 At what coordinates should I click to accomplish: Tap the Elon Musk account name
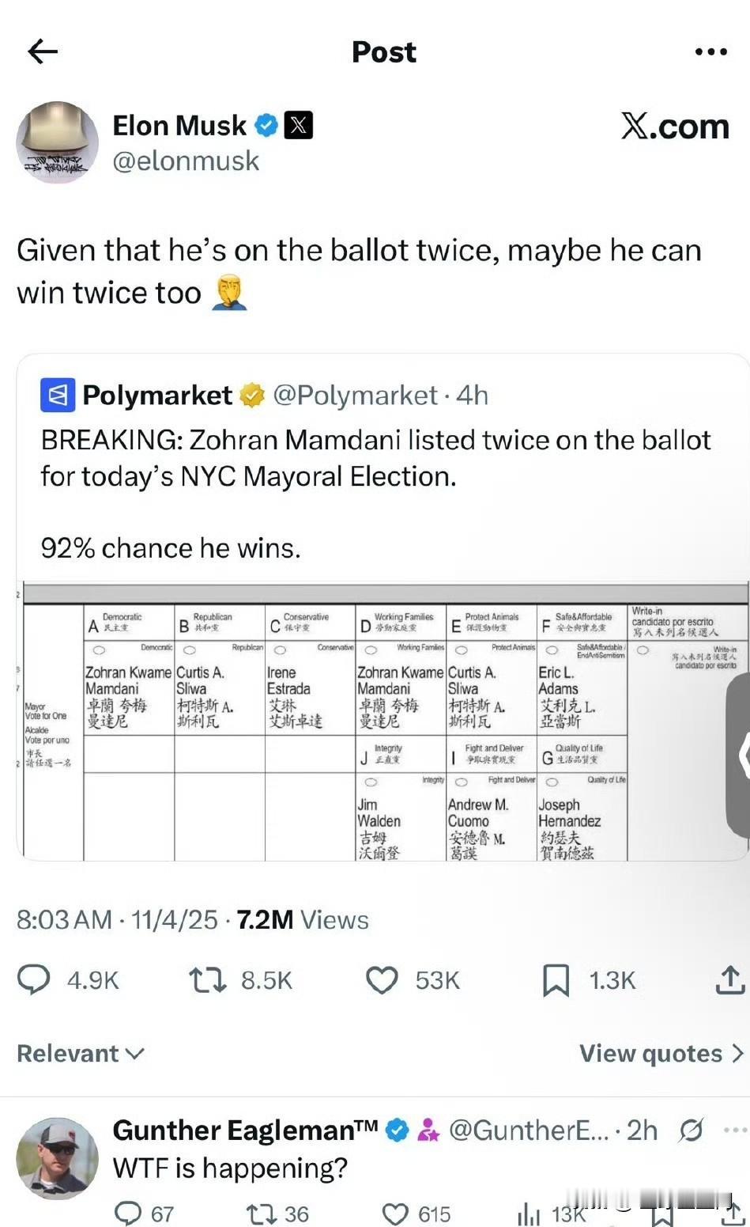179,126
